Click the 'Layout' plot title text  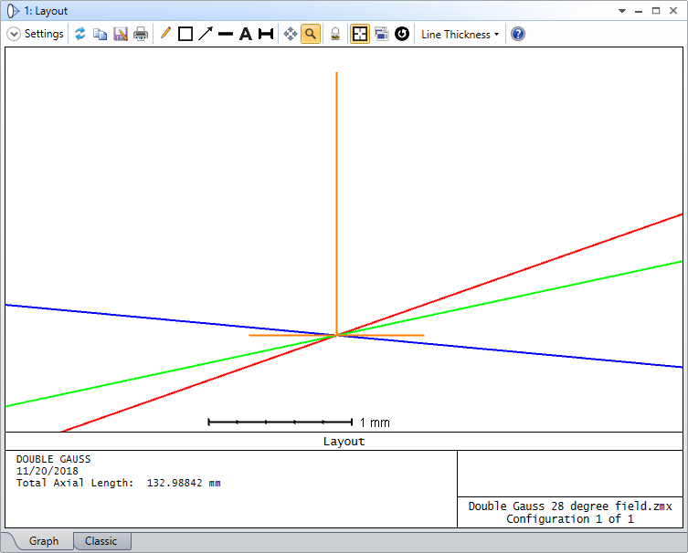344,442
